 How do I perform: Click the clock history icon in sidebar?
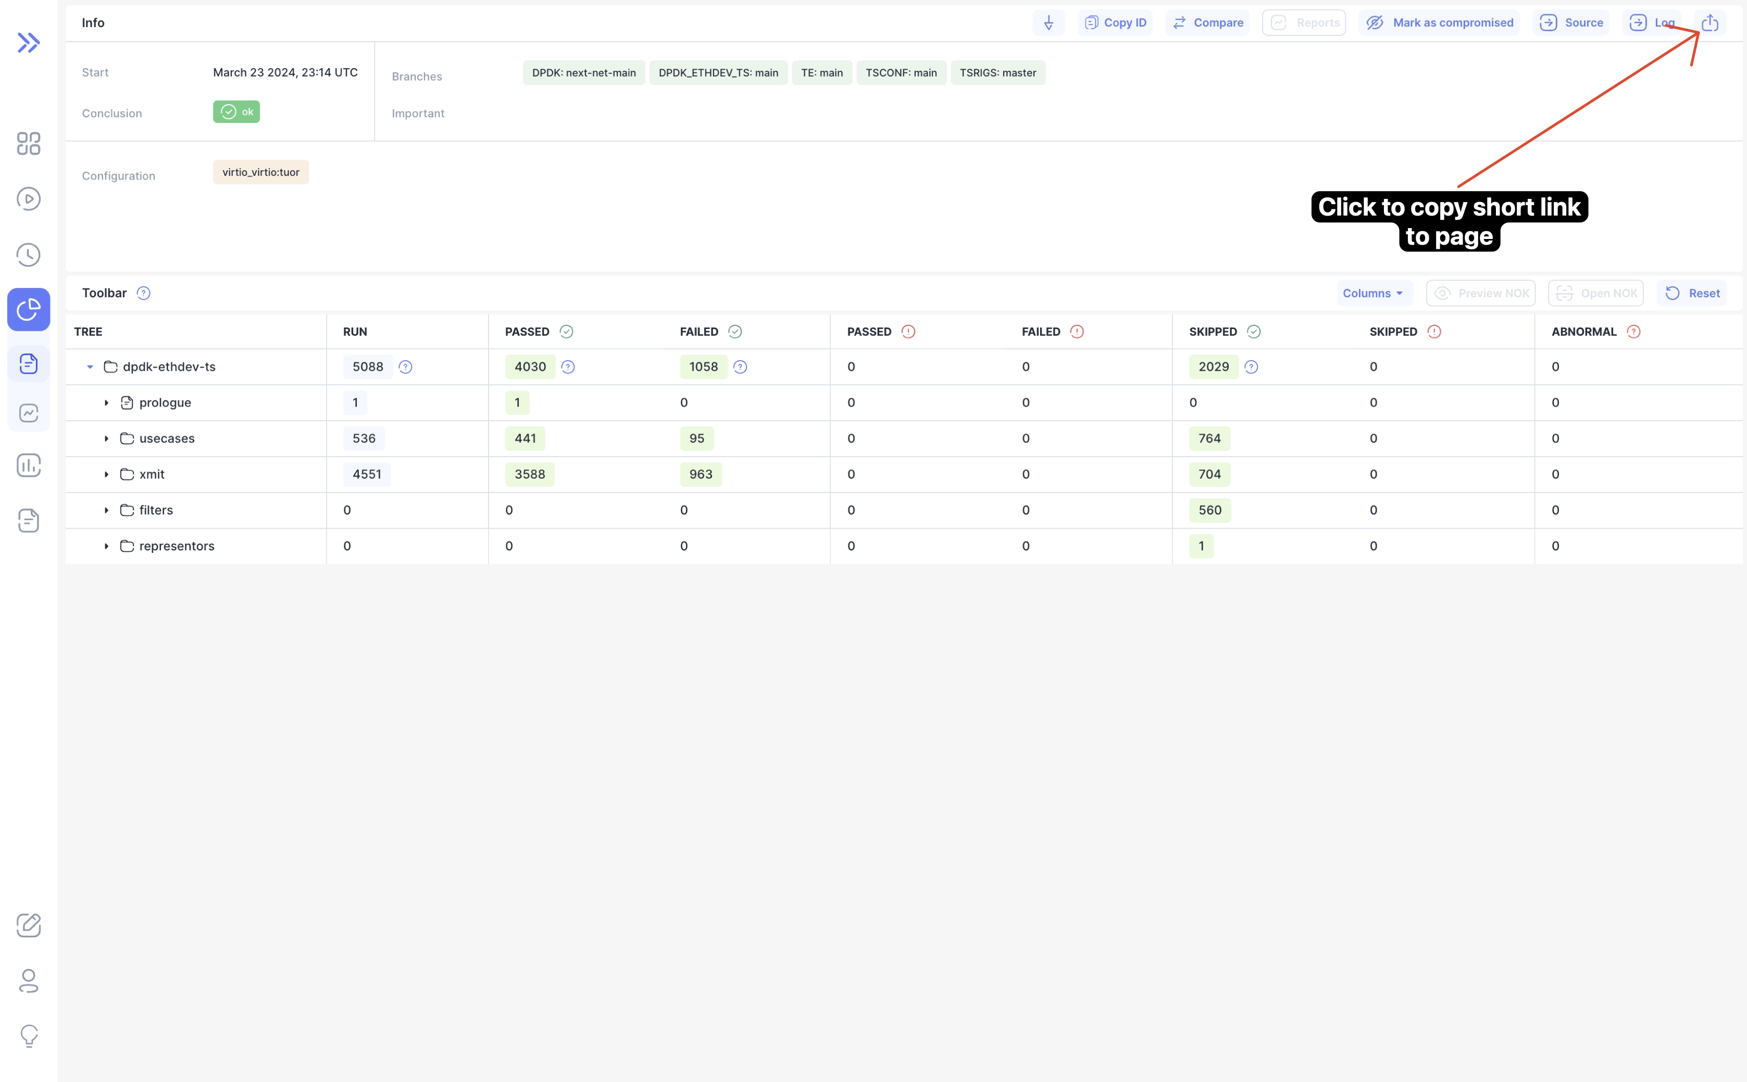click(29, 254)
